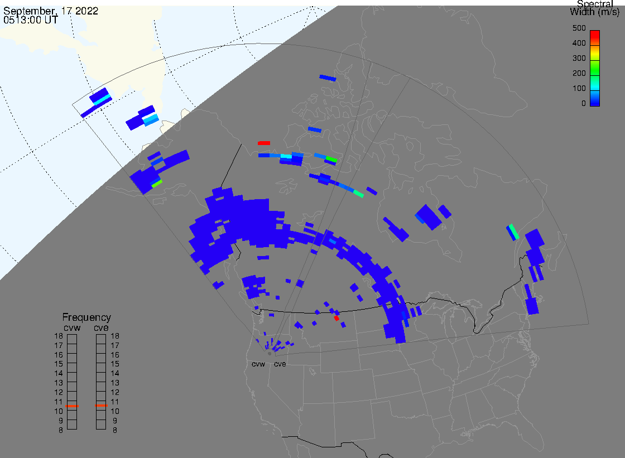Click the 10 label beside the cve frequency bar

coord(115,411)
